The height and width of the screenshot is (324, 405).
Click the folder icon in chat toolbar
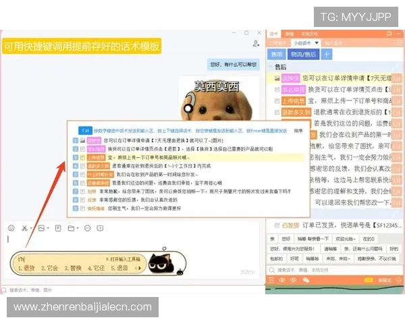(72, 228)
